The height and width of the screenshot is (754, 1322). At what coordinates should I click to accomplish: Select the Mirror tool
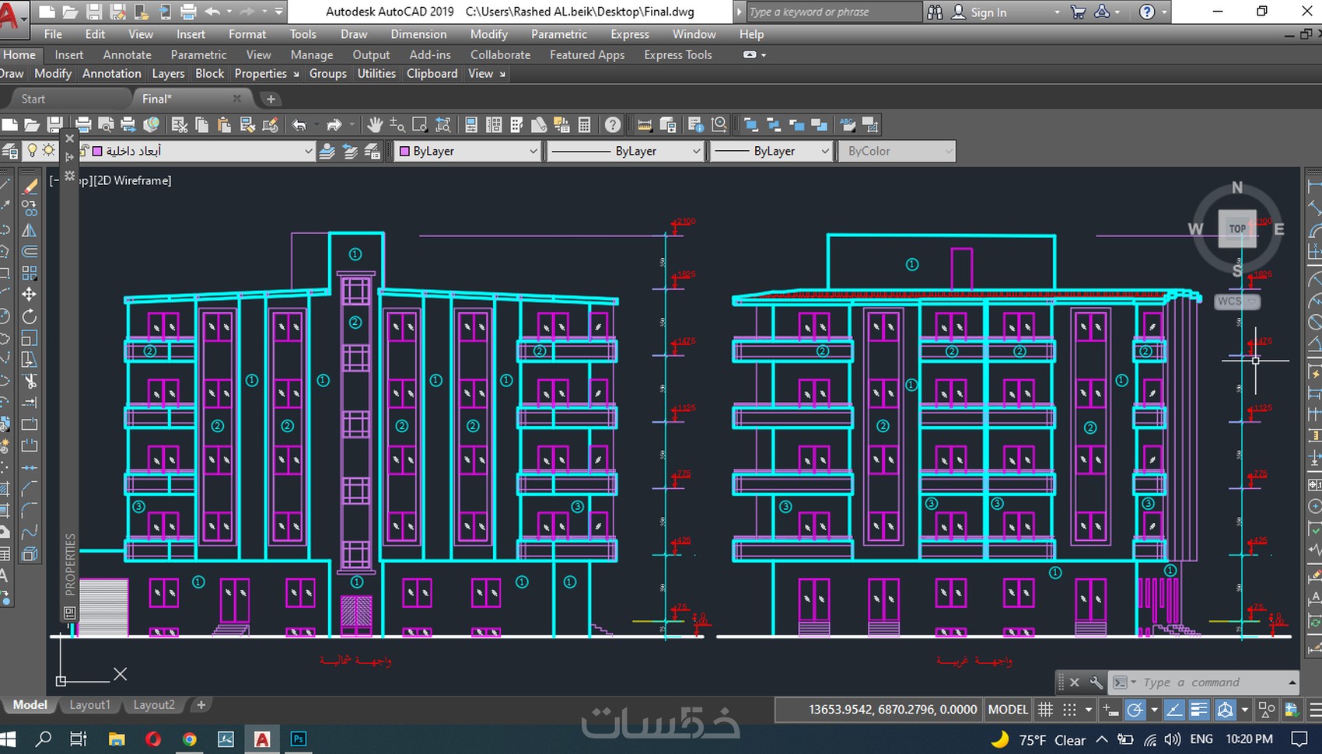(30, 230)
